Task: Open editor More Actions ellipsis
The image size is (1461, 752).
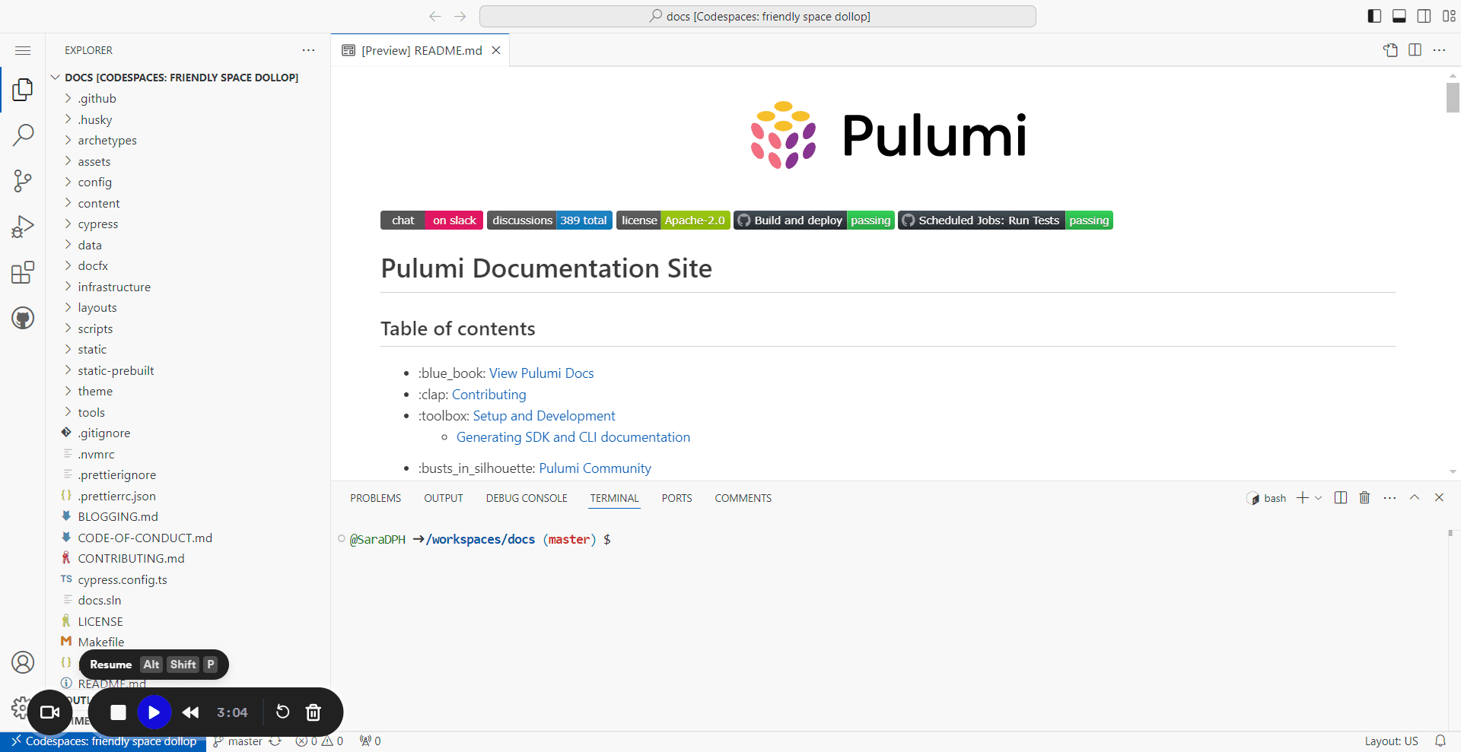Action: [1440, 50]
